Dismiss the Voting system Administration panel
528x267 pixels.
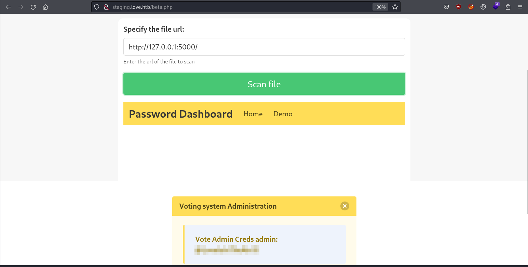(344, 206)
